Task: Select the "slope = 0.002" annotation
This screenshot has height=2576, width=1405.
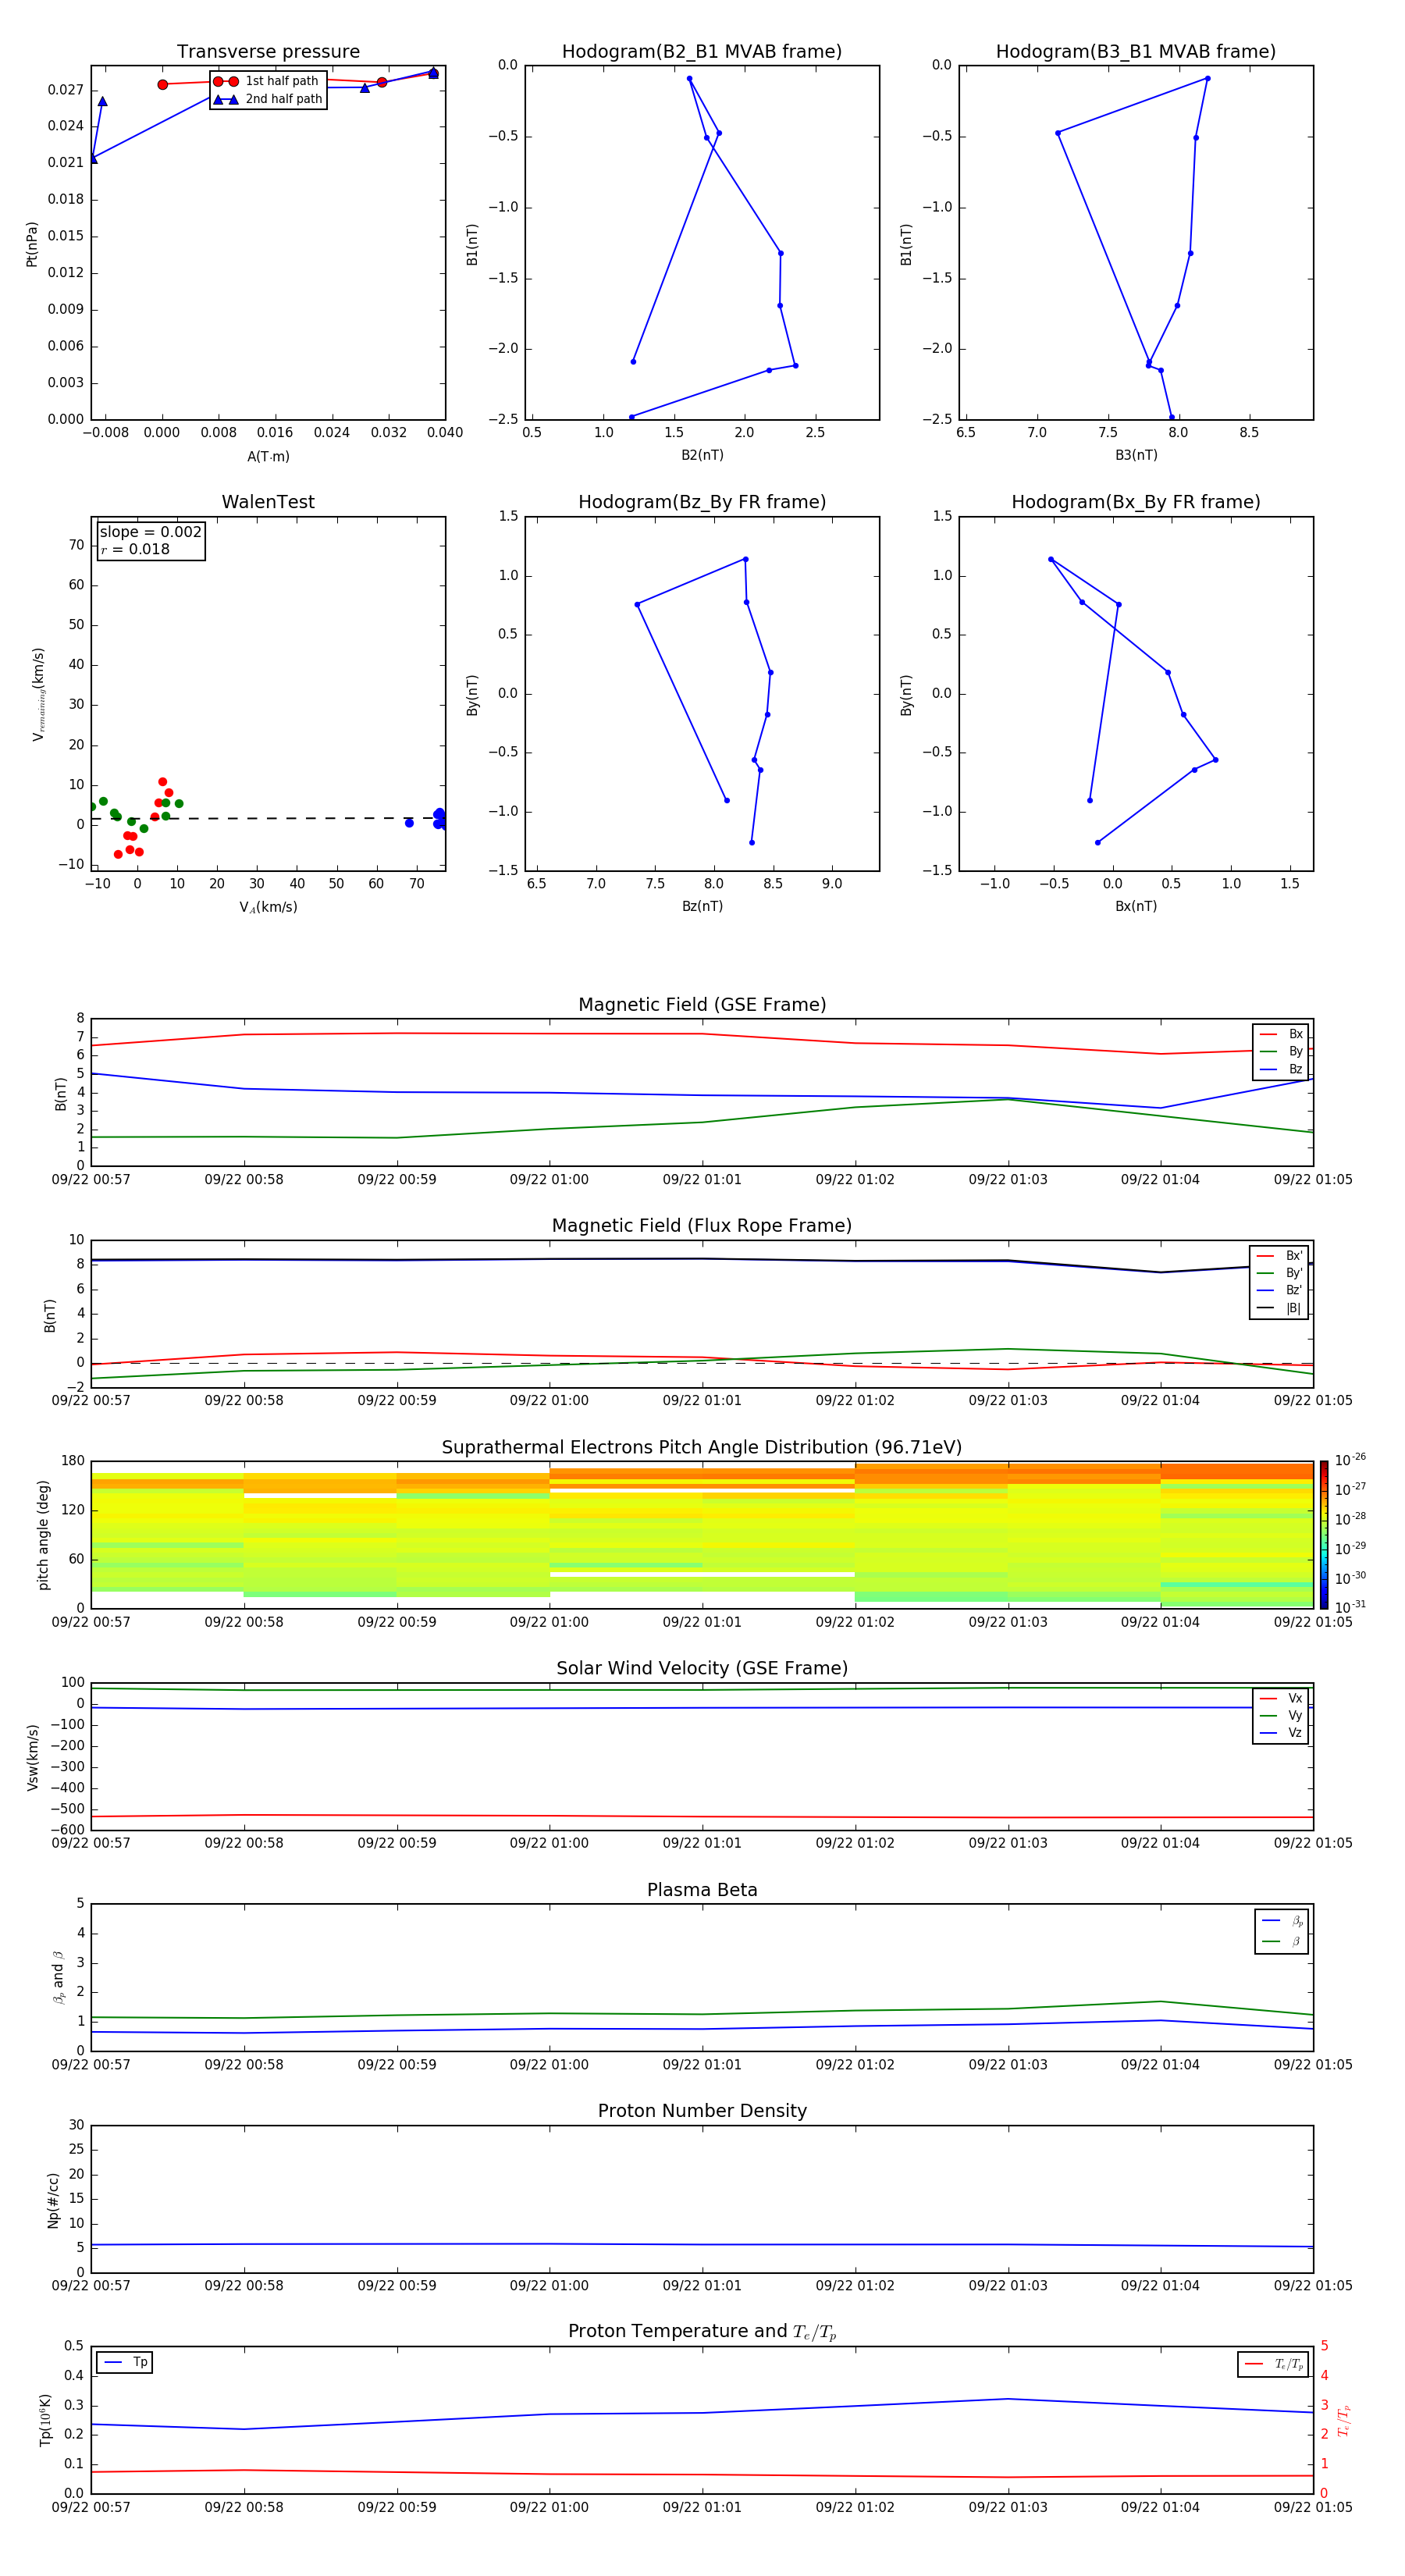Action: tap(151, 532)
